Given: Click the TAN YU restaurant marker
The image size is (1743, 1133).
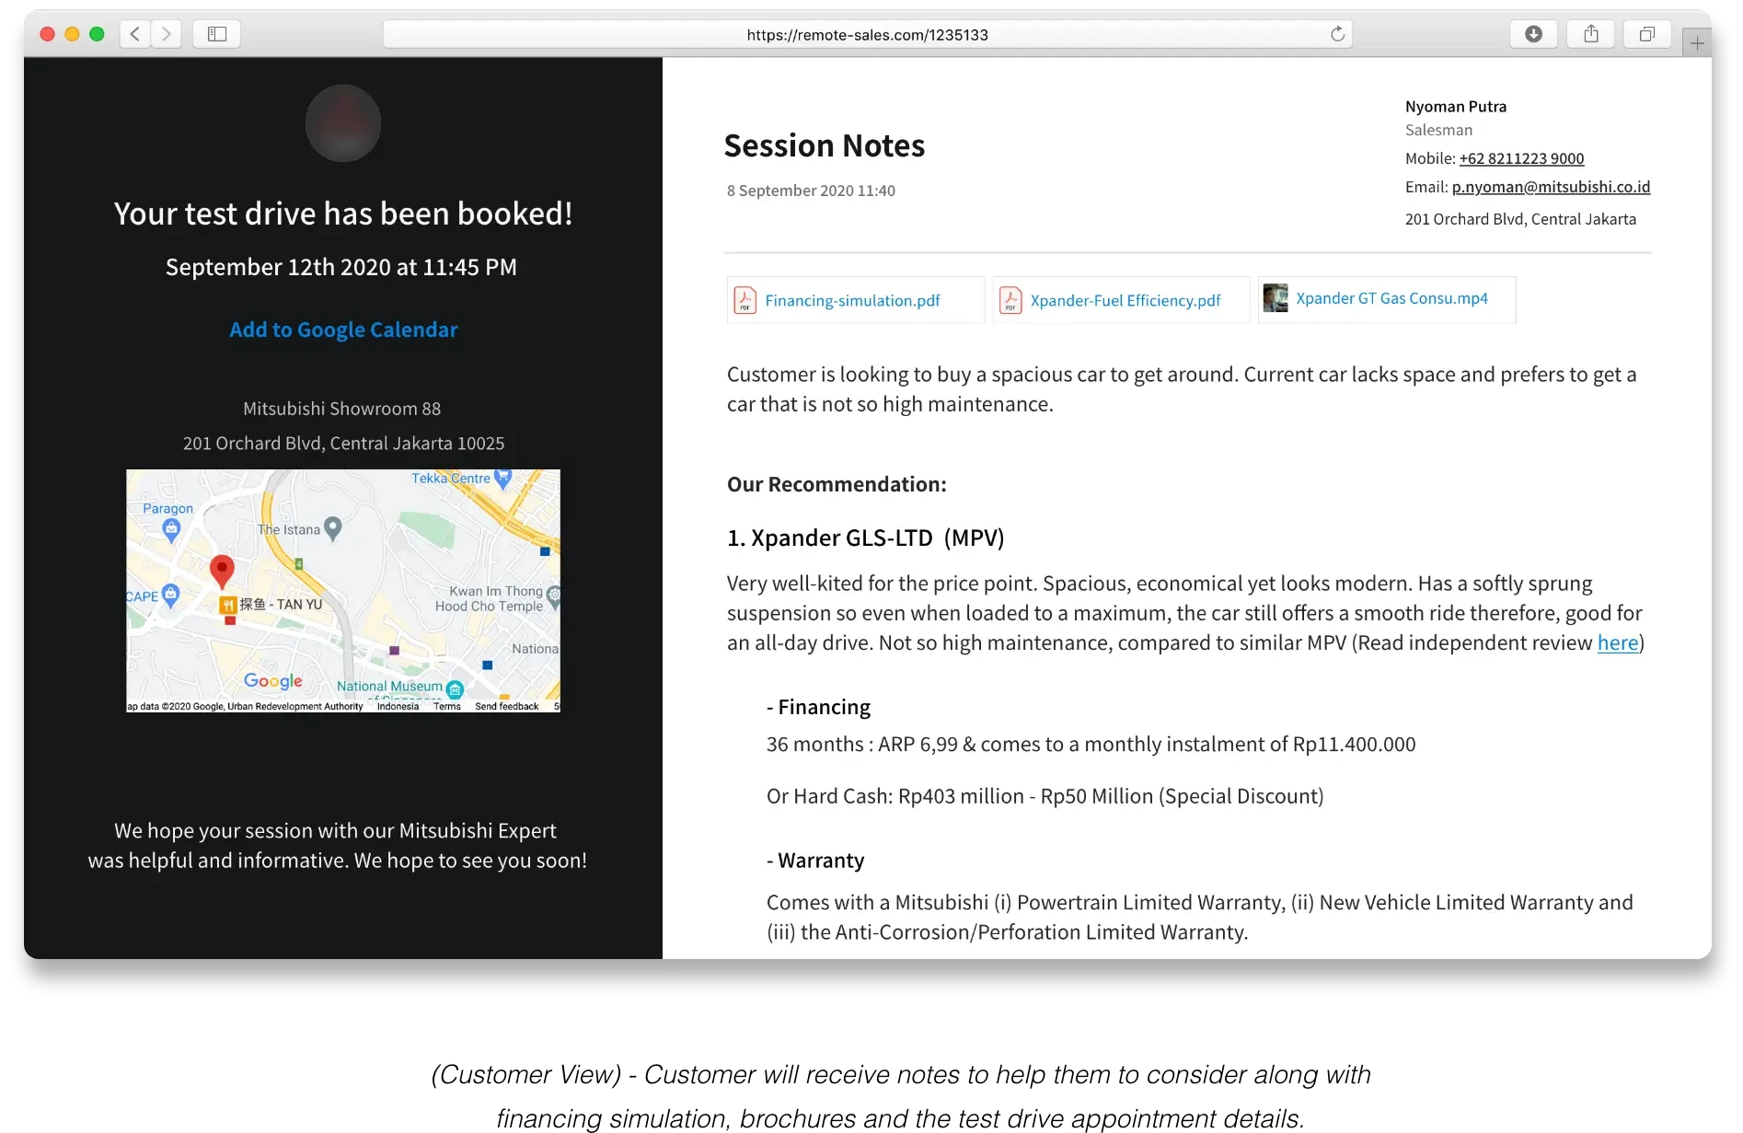Looking at the screenshot, I should (x=227, y=605).
